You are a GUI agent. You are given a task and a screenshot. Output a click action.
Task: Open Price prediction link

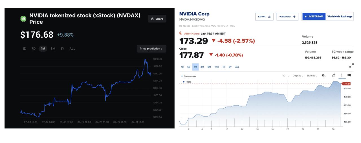[151, 49]
